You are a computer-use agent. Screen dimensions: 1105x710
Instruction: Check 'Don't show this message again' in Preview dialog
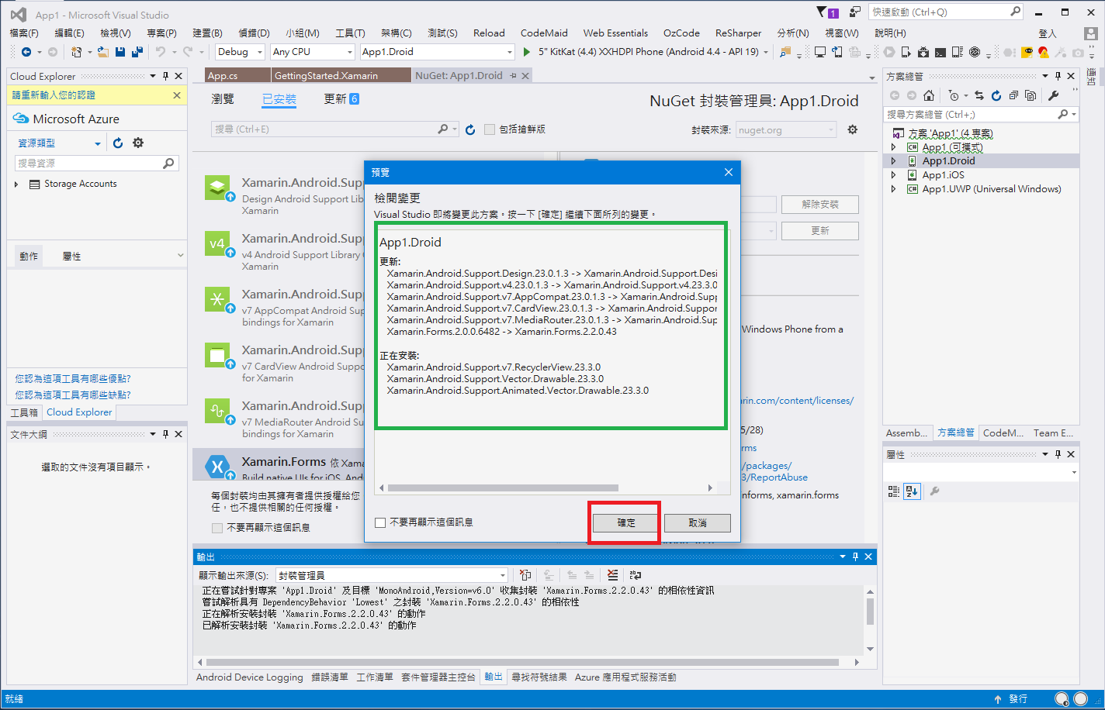point(380,522)
